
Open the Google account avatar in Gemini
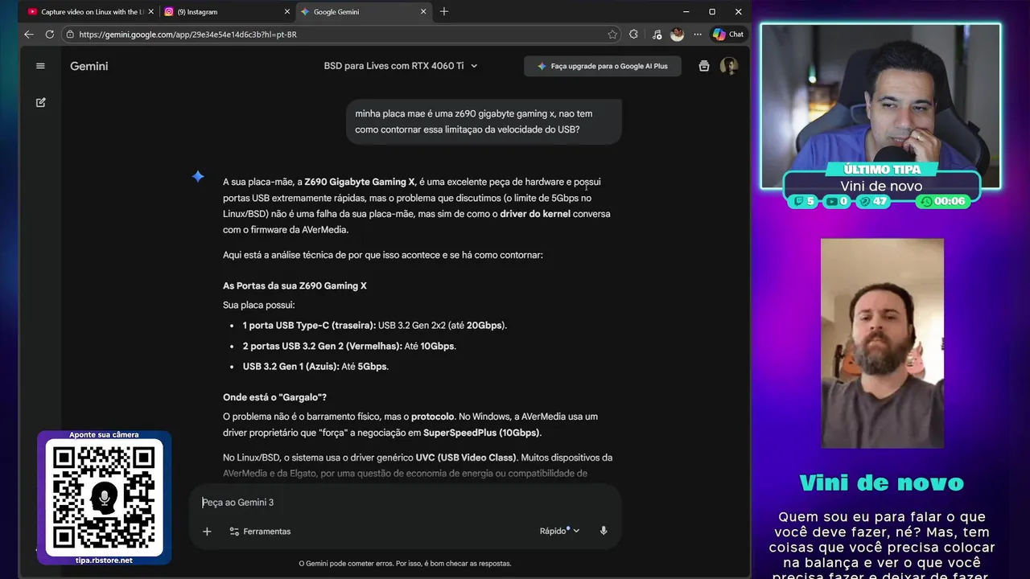pos(729,66)
